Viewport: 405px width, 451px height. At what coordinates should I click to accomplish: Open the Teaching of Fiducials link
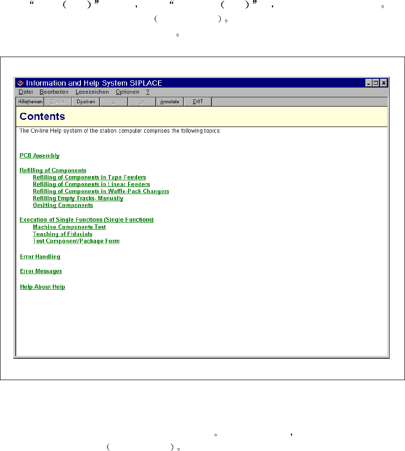pyautogui.click(x=62, y=234)
